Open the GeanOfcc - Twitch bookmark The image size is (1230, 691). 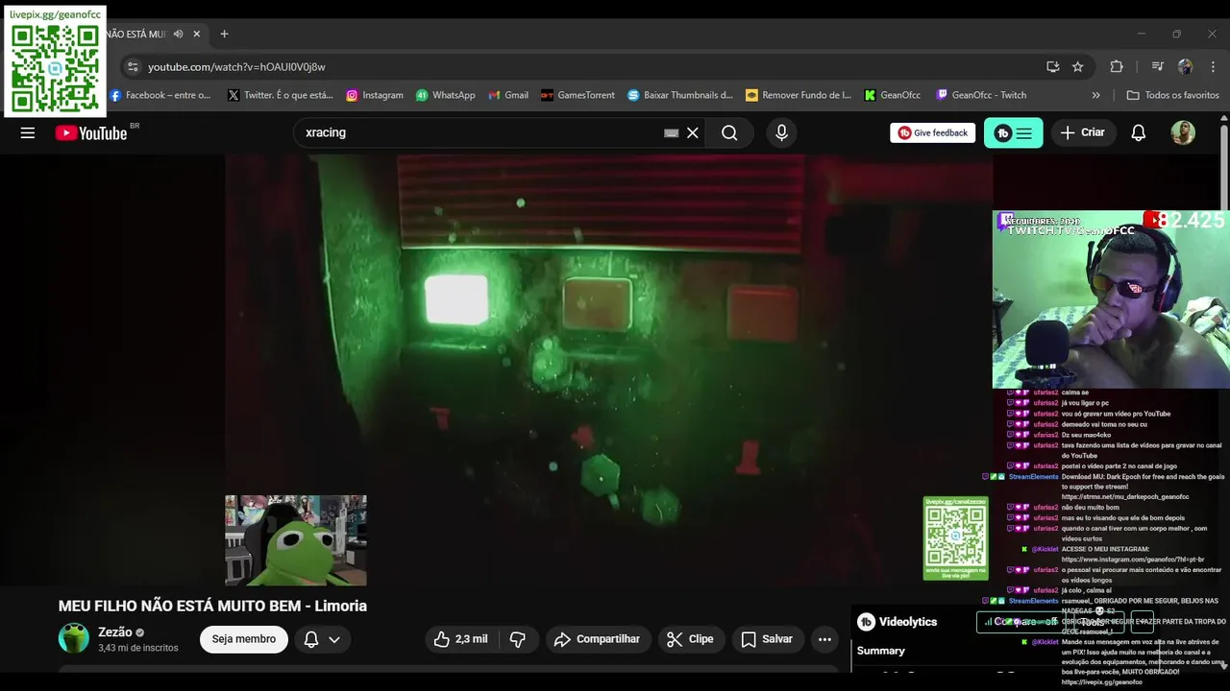coord(981,95)
